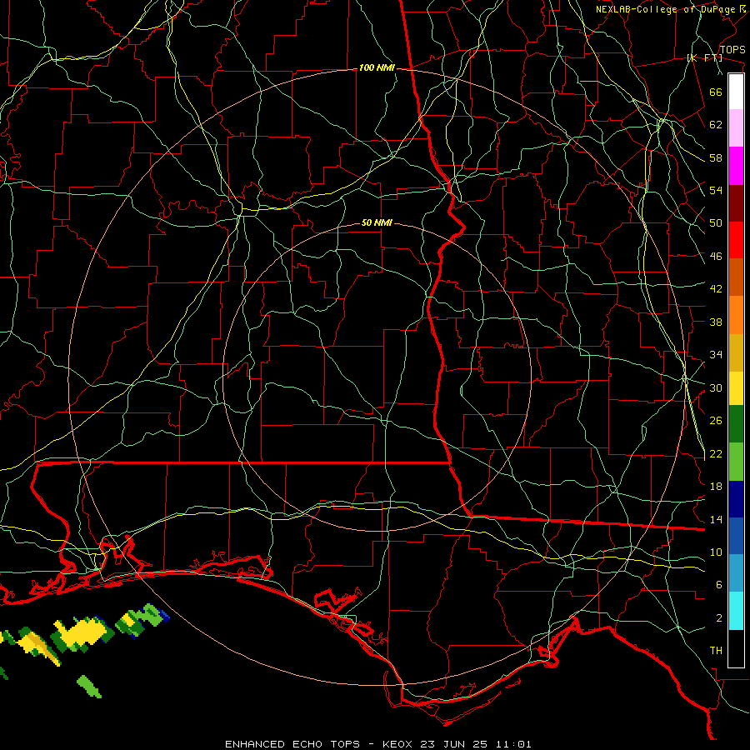
Task: Click the medium blue legend swatch
Action: pos(736,536)
